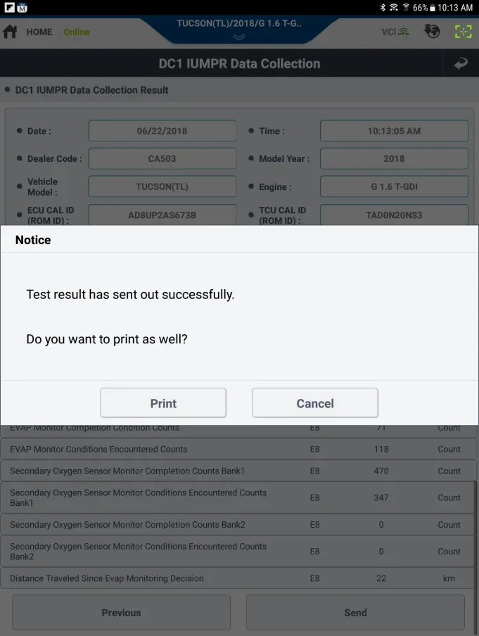Screen dimensions: 479x636
Task: Tap the green screen capture icon
Action: point(464,32)
